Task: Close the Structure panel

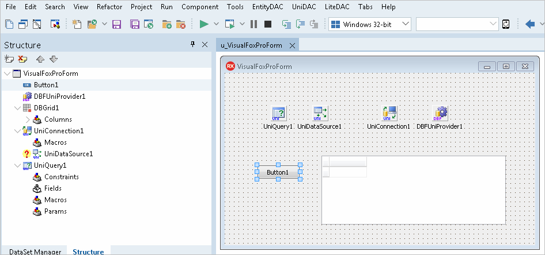Action: (205, 44)
